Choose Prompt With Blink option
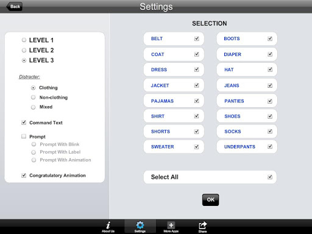The height and width of the screenshot is (234, 312). coord(34,144)
